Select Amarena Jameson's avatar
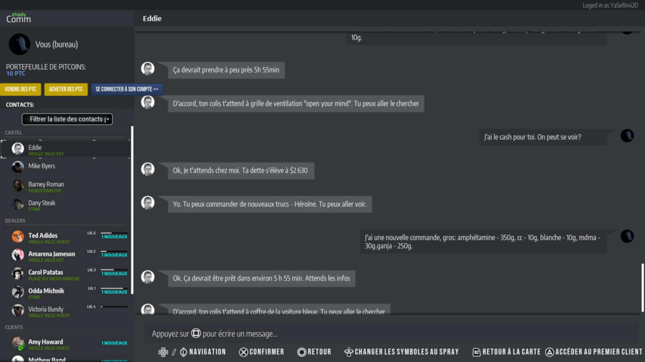Screen dimensions: 645x362 (18, 255)
